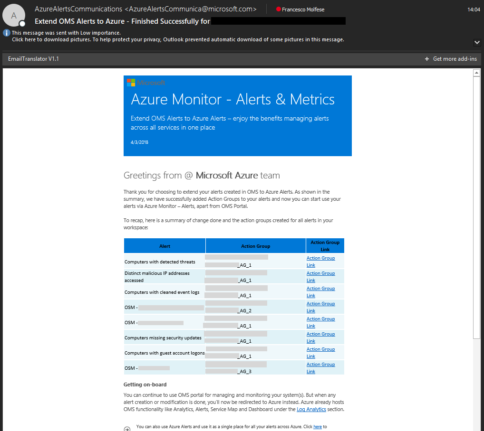Click the Greetings from Microsoft Azure team heading
Image resolution: width=484 pixels, height=431 pixels.
pyautogui.click(x=202, y=175)
